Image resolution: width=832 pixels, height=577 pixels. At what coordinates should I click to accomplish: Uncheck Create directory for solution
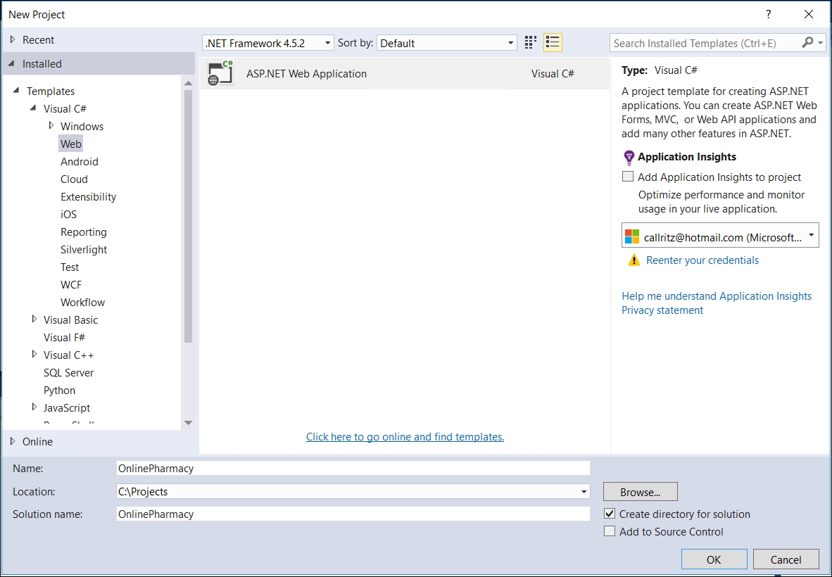[x=610, y=514]
